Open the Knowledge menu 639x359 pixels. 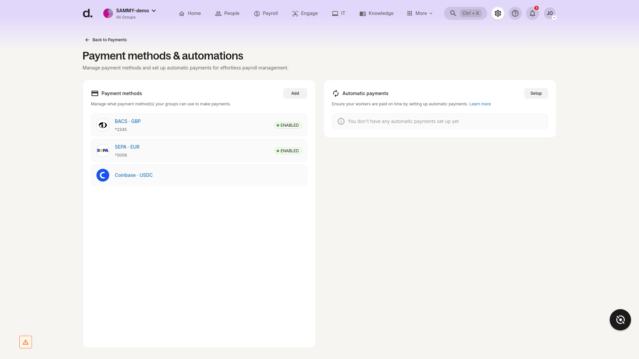[x=376, y=13]
